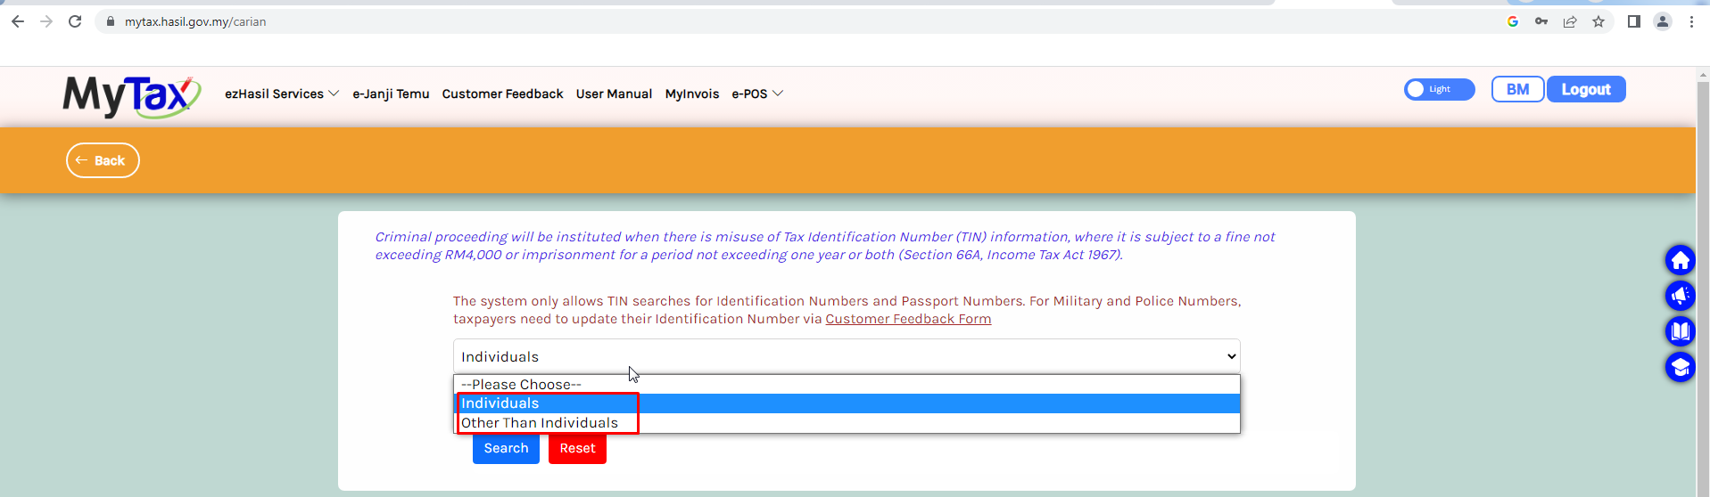This screenshot has width=1710, height=497.
Task: Open the password key icon in address bar
Action: pos(1541,21)
